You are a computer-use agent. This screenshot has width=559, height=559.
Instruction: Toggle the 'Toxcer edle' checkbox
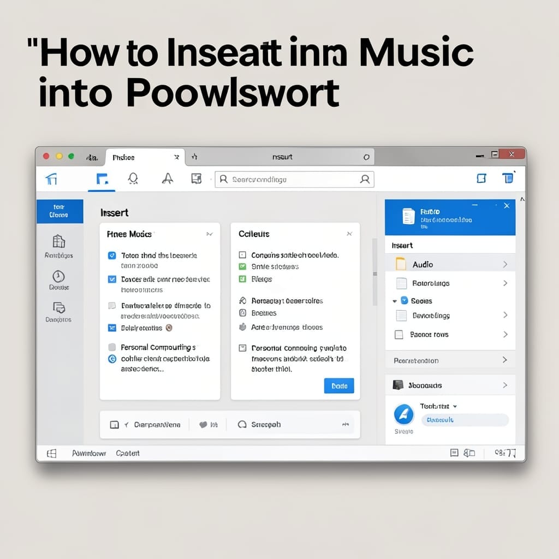point(112,279)
